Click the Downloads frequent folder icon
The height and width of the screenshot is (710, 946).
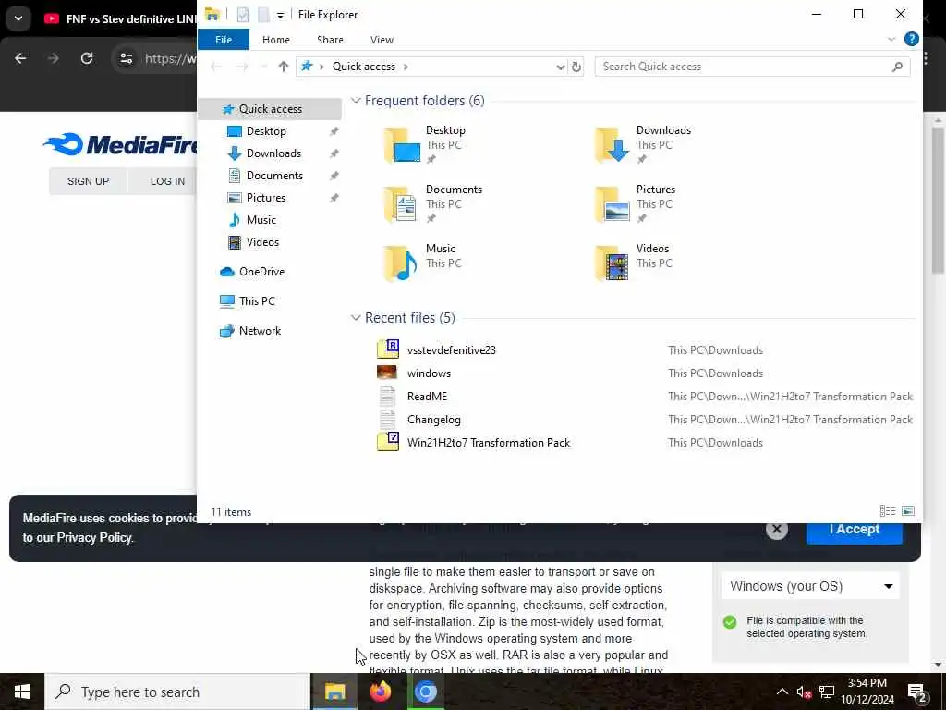click(x=612, y=145)
